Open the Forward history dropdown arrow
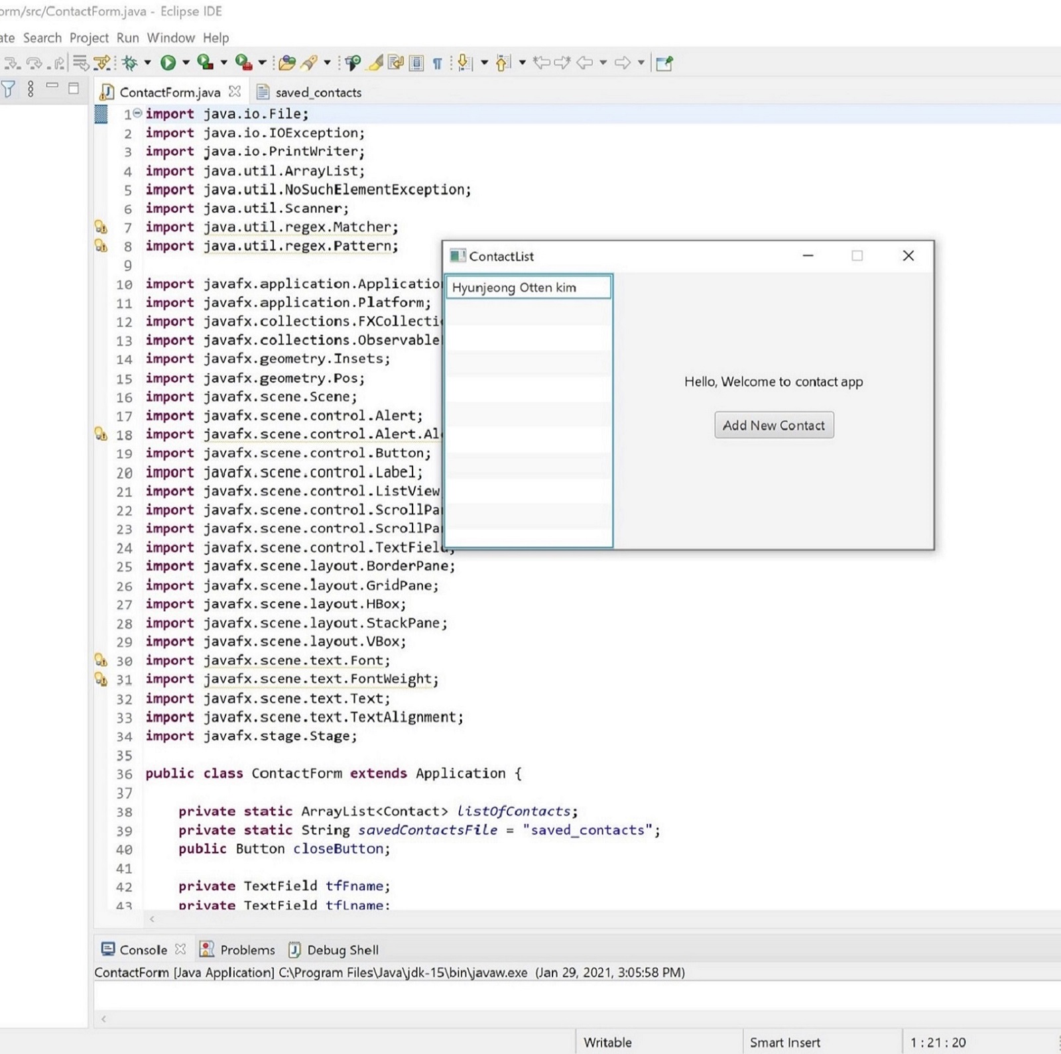This screenshot has width=1061, height=1054. (641, 63)
